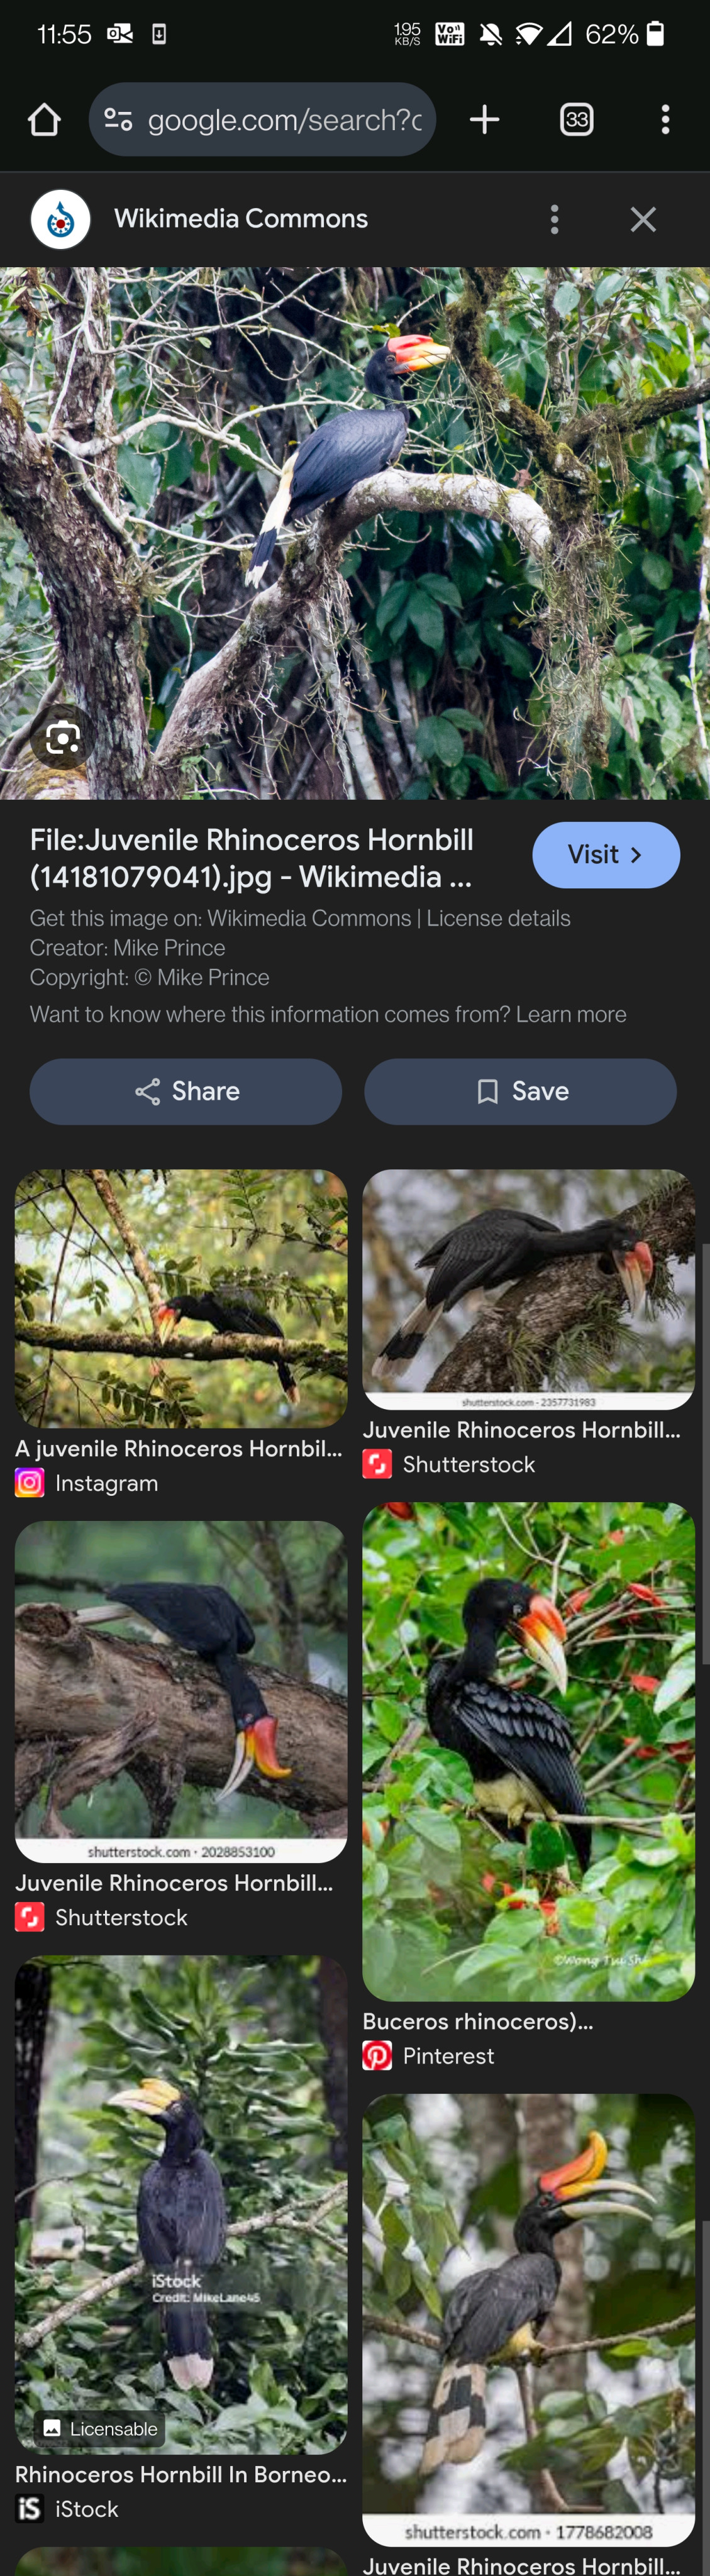View the main Juvenile Rhinoceros Hornbill photo
710x2576 pixels.
pos(355,532)
